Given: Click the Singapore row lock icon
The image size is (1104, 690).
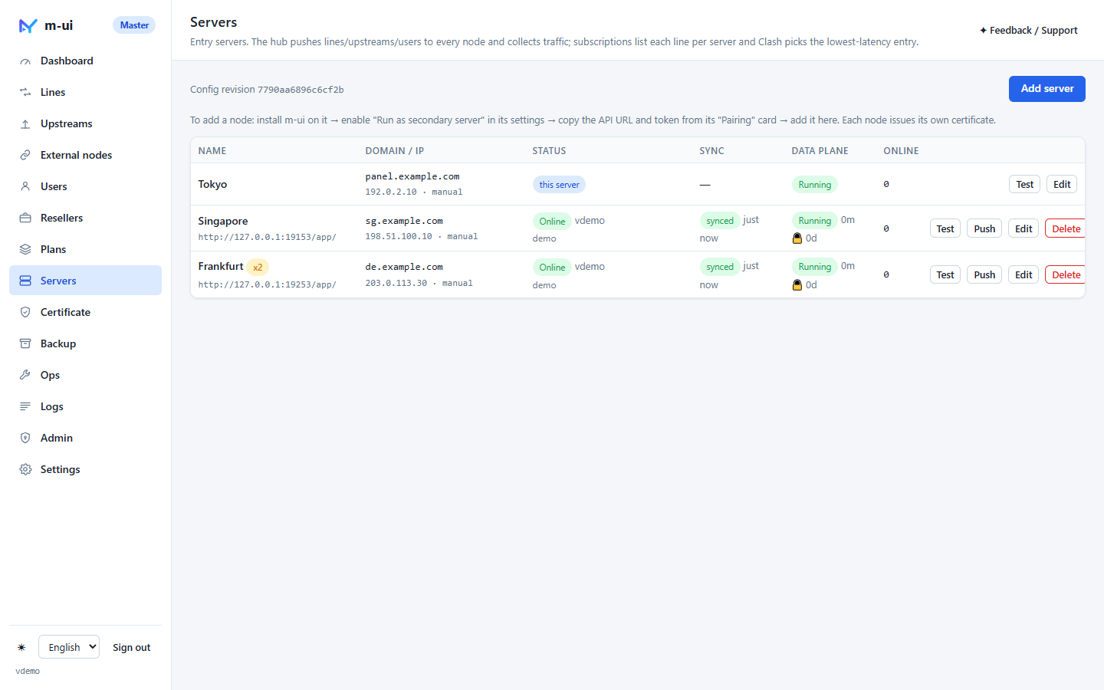Looking at the screenshot, I should pyautogui.click(x=797, y=238).
